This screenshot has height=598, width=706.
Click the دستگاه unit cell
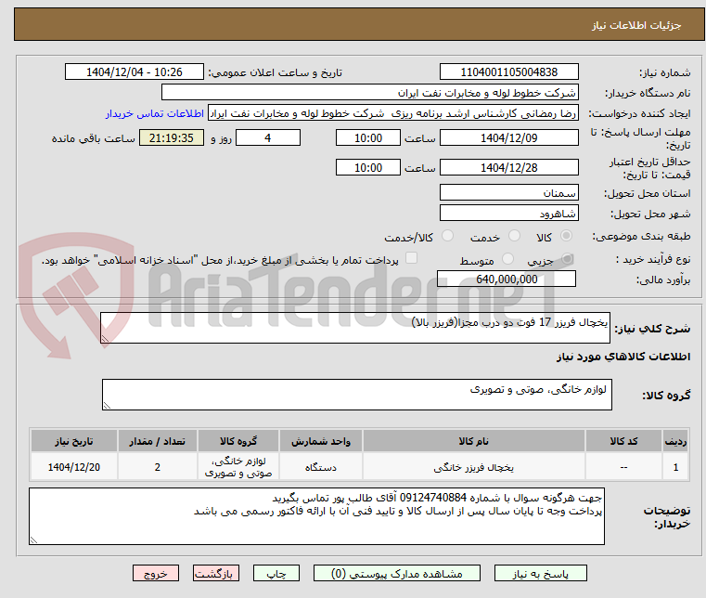(x=321, y=467)
